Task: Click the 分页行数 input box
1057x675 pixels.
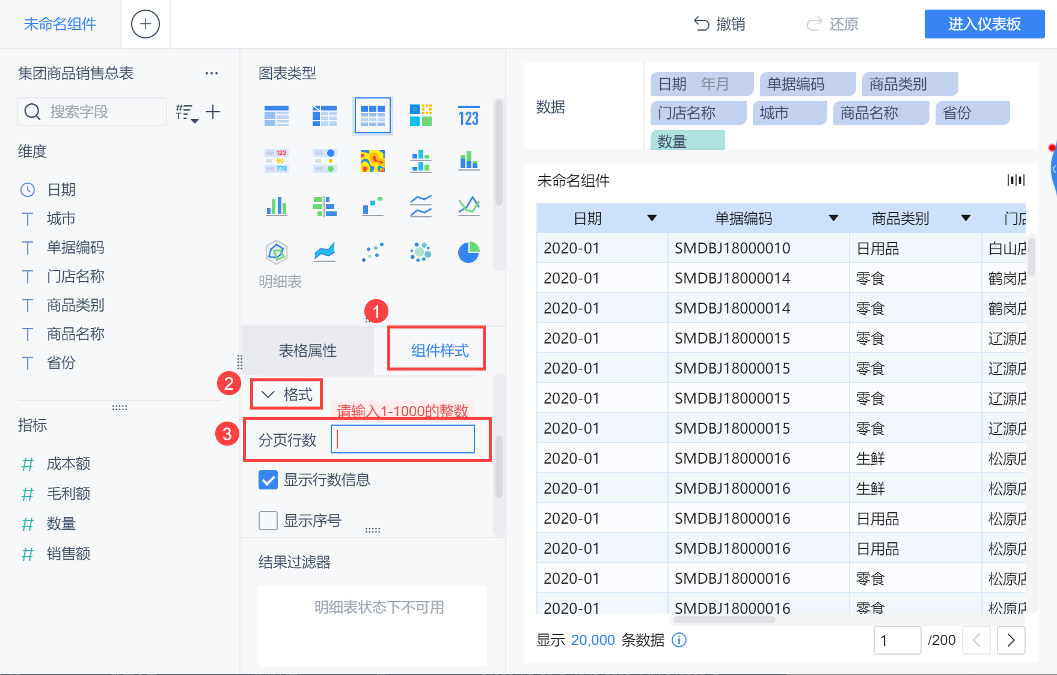Action: point(403,440)
